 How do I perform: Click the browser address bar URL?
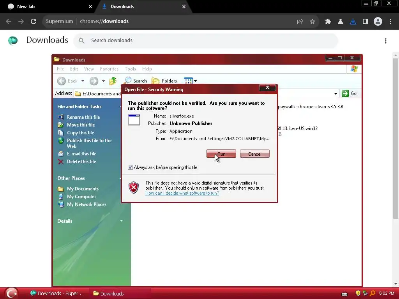104,21
